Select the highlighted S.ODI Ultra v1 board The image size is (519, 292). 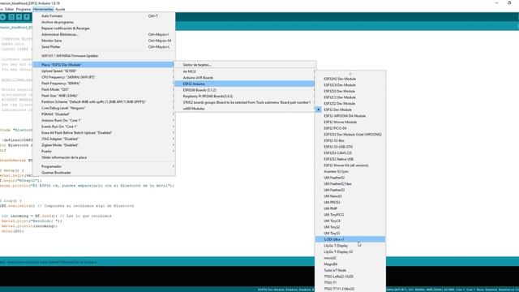tap(350, 239)
